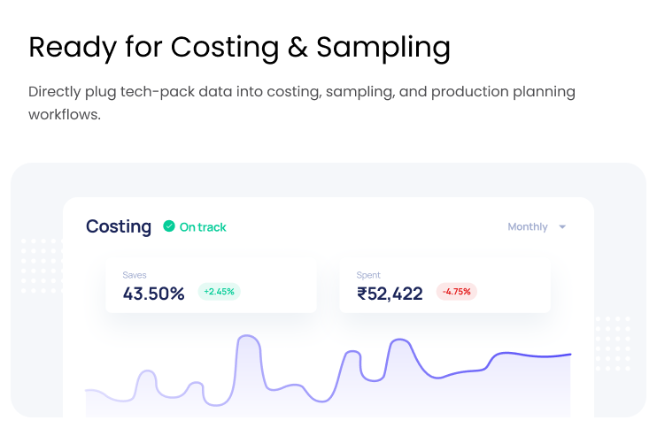Screen dimensions: 657x428
Task: Click the ₹52,422 spent amount
Action: (390, 294)
